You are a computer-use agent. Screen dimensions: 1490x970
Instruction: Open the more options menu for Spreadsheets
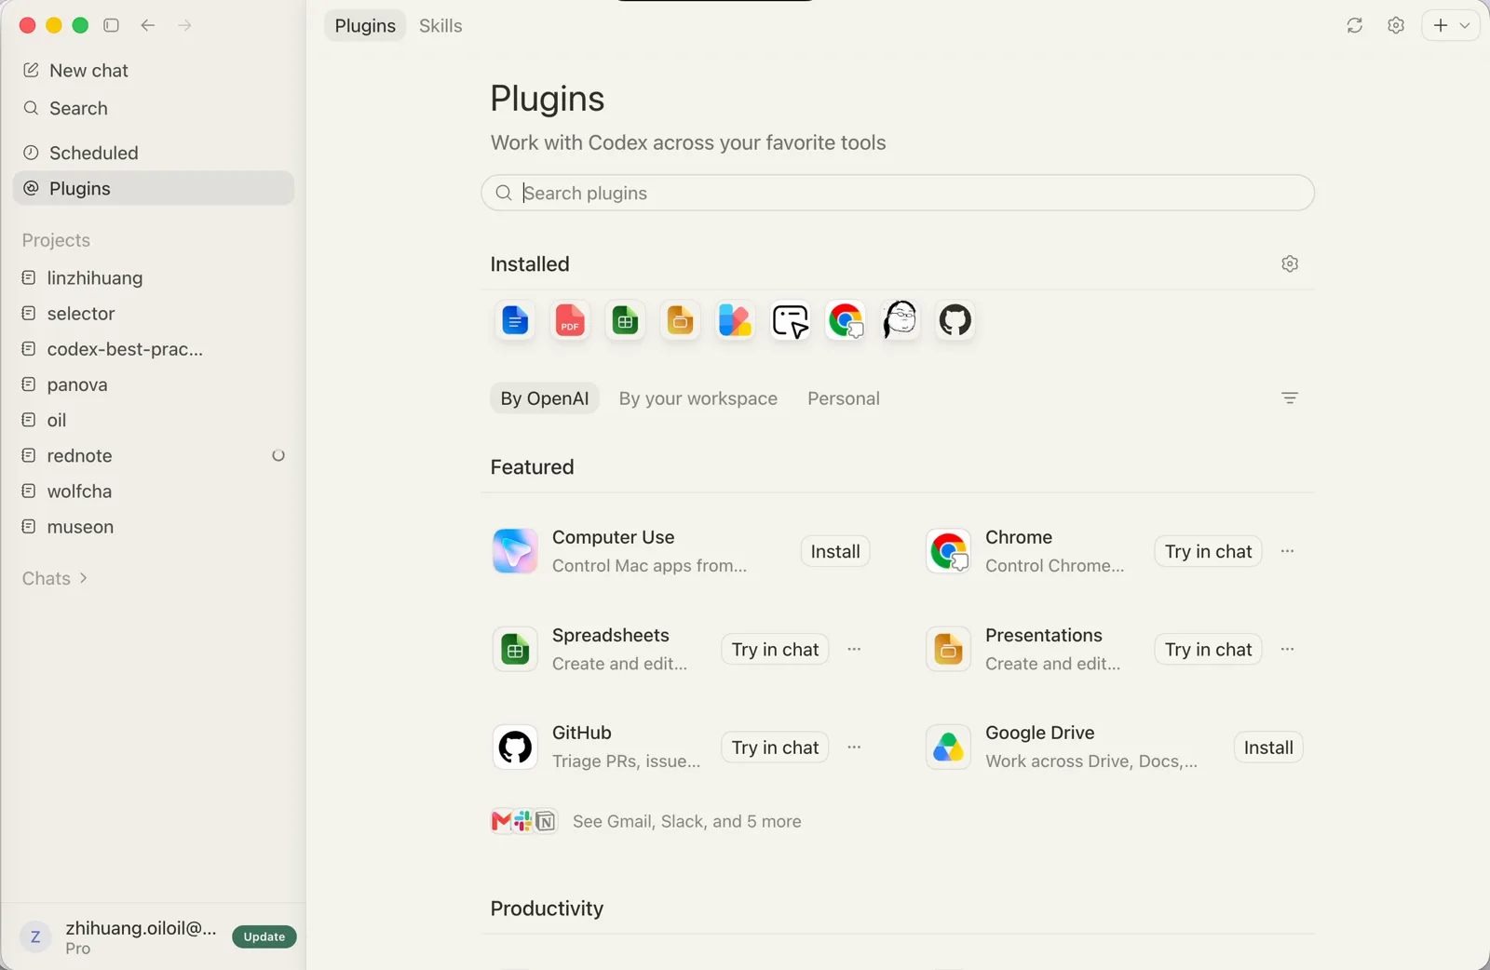click(854, 649)
